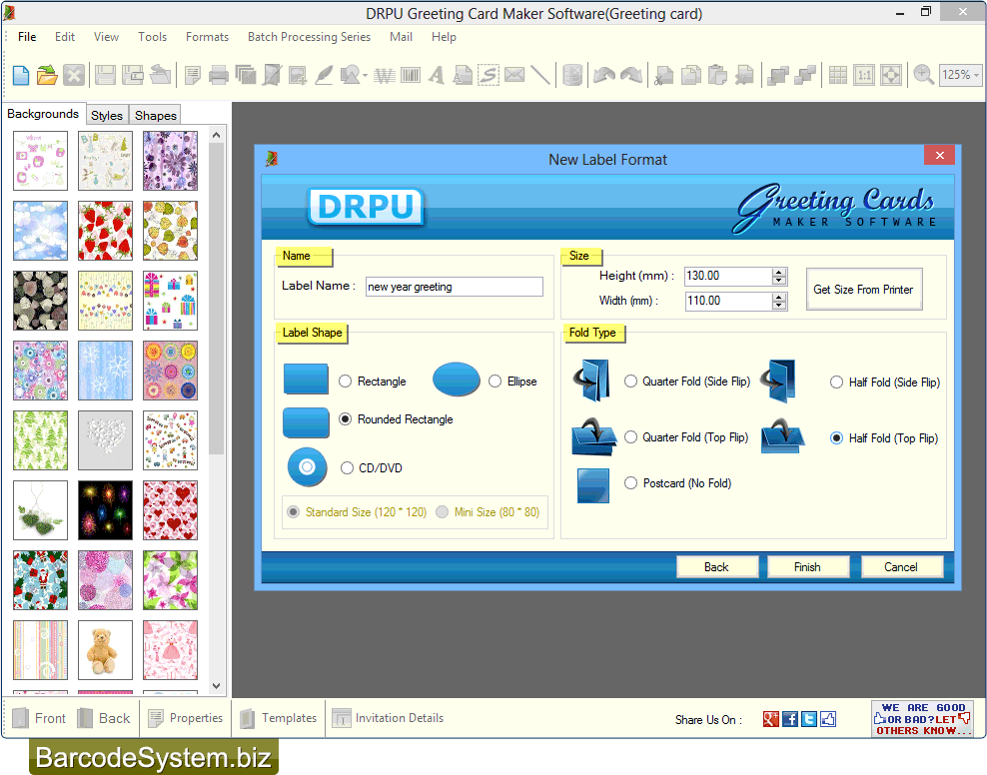Select Quarter Fold (Top Flip) option

(x=630, y=437)
